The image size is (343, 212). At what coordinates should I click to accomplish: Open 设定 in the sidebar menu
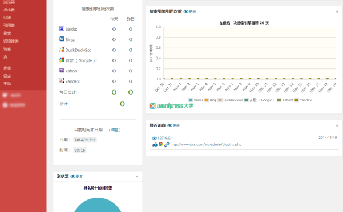point(7,76)
